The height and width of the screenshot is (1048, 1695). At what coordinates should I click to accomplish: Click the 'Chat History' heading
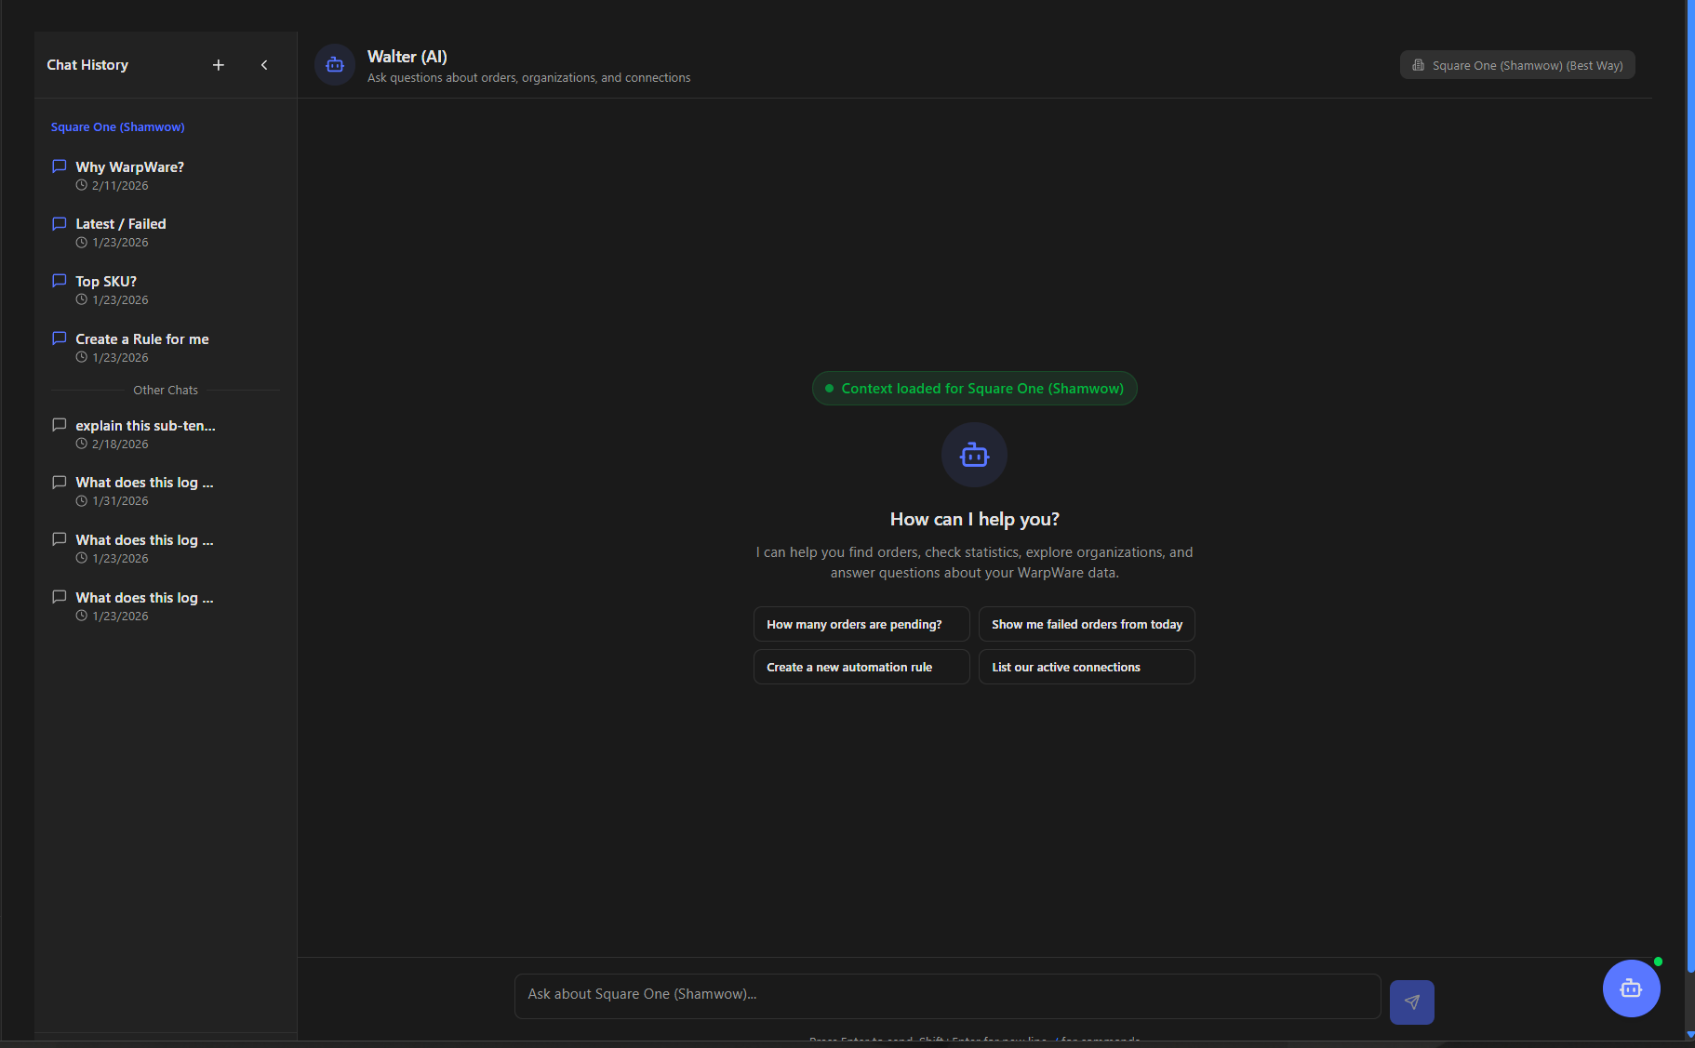point(87,65)
